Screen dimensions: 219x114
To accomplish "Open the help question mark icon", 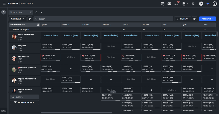I will (201, 4).
